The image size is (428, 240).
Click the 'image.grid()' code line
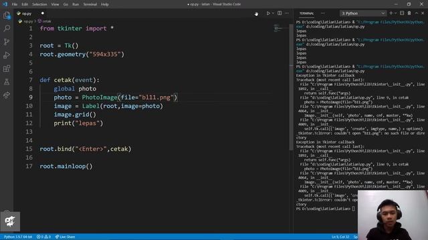75,115
